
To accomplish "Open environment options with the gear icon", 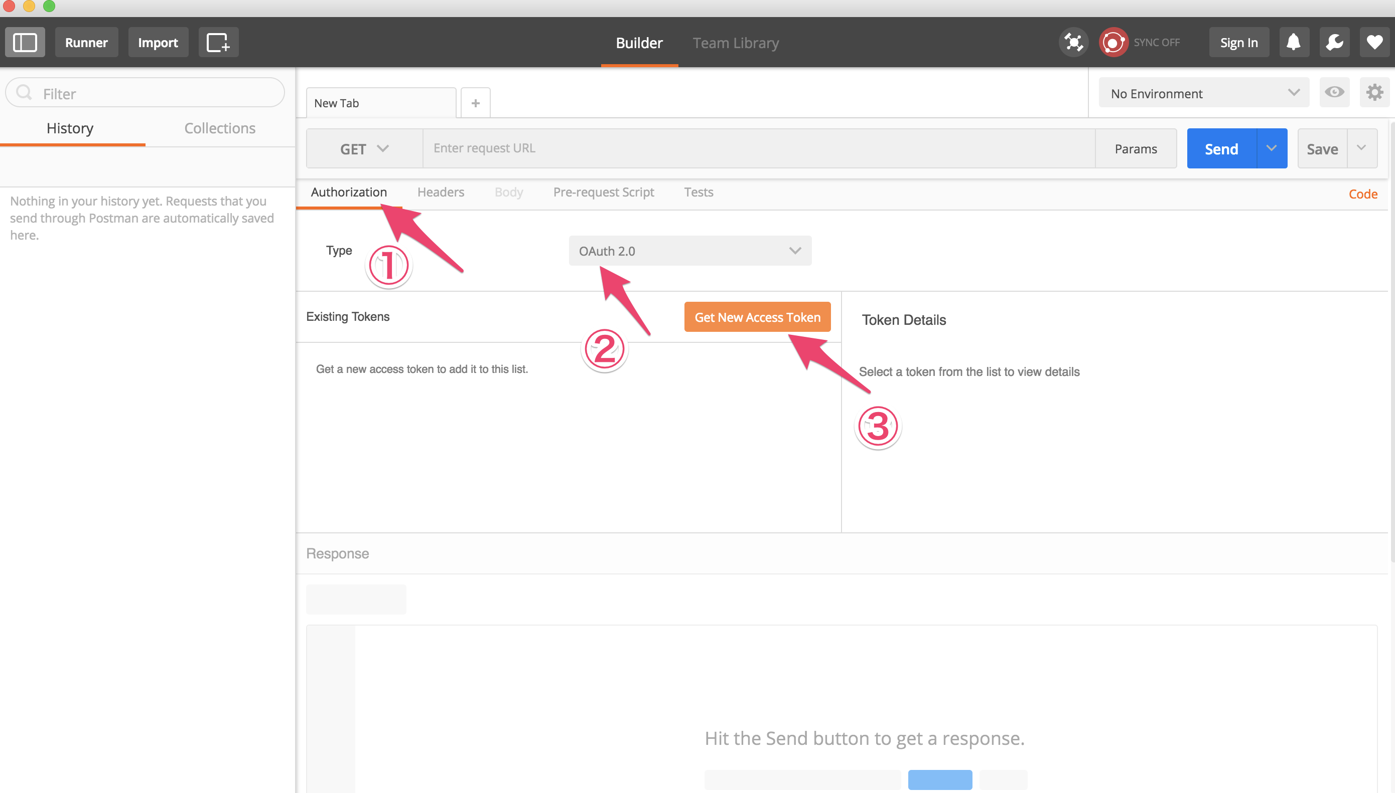I will pos(1375,93).
